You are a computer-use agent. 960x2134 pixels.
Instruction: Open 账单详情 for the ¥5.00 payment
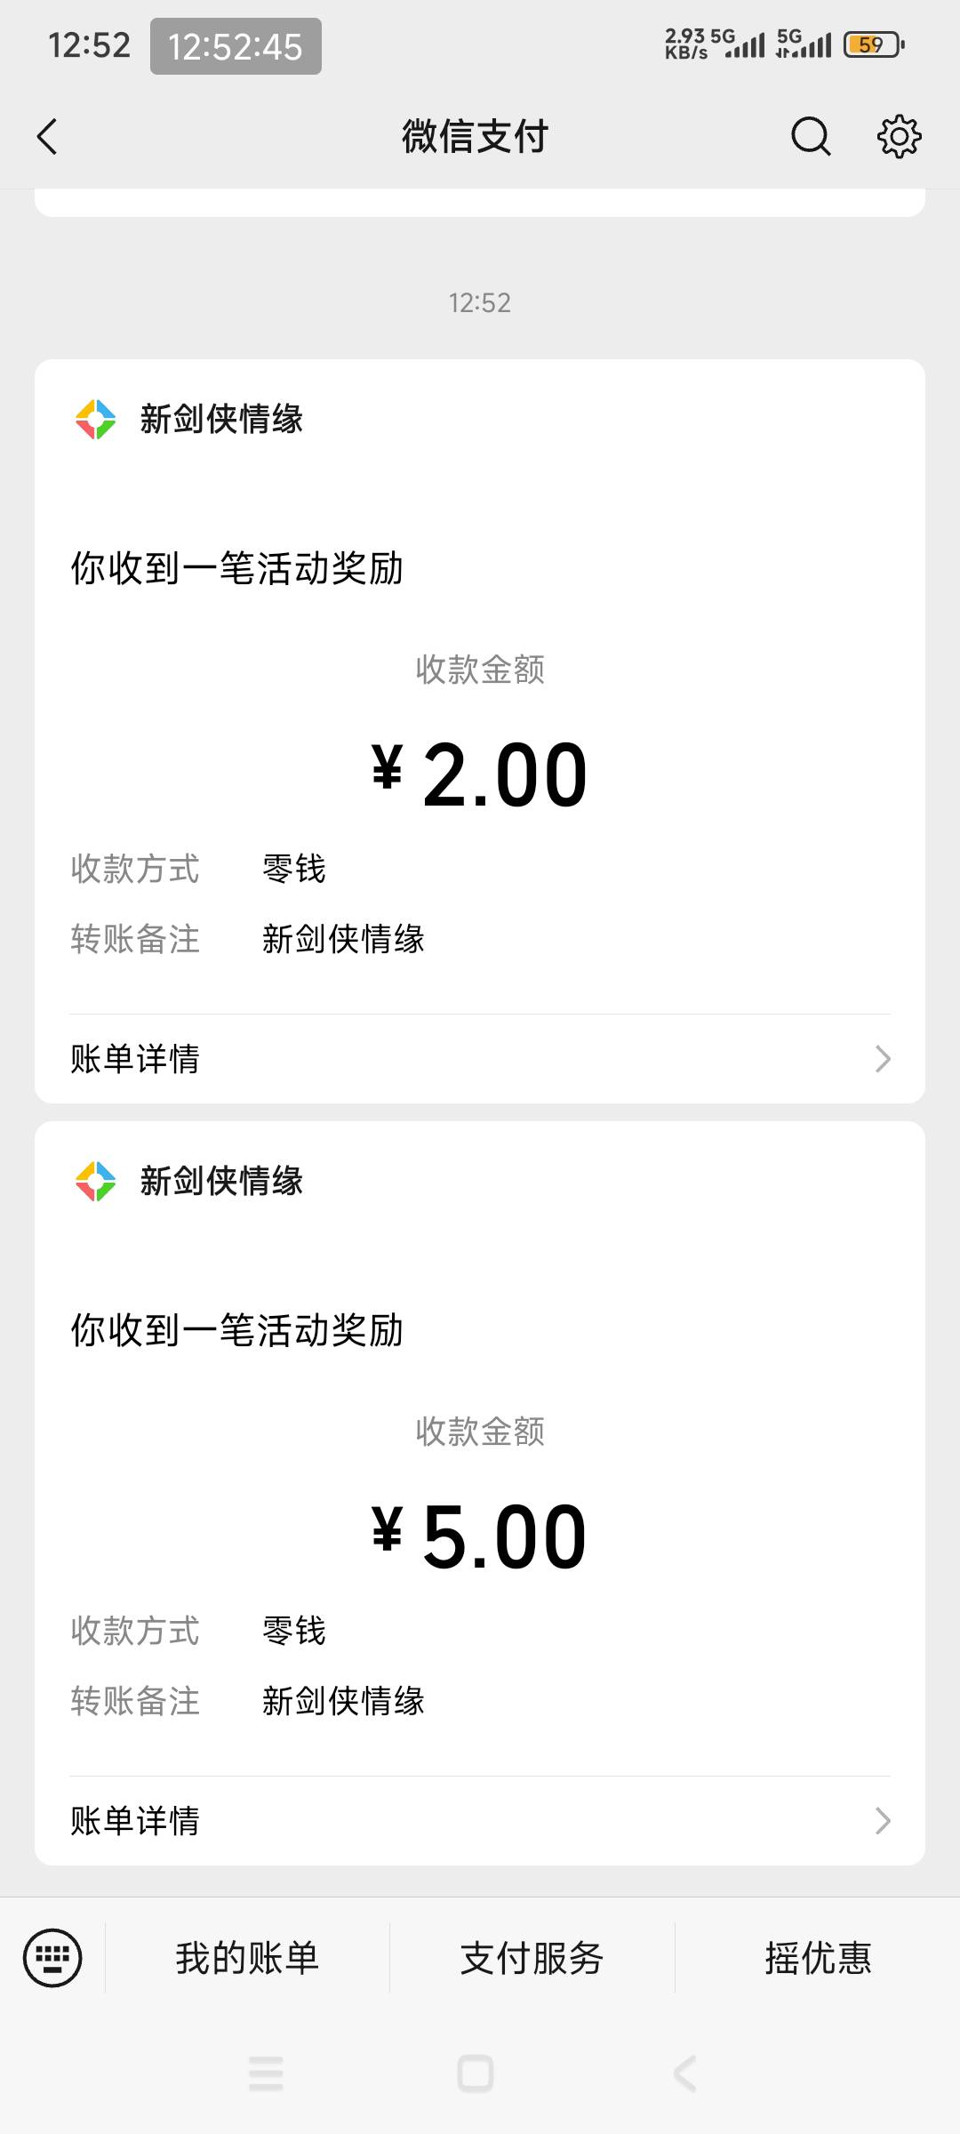pos(135,1821)
